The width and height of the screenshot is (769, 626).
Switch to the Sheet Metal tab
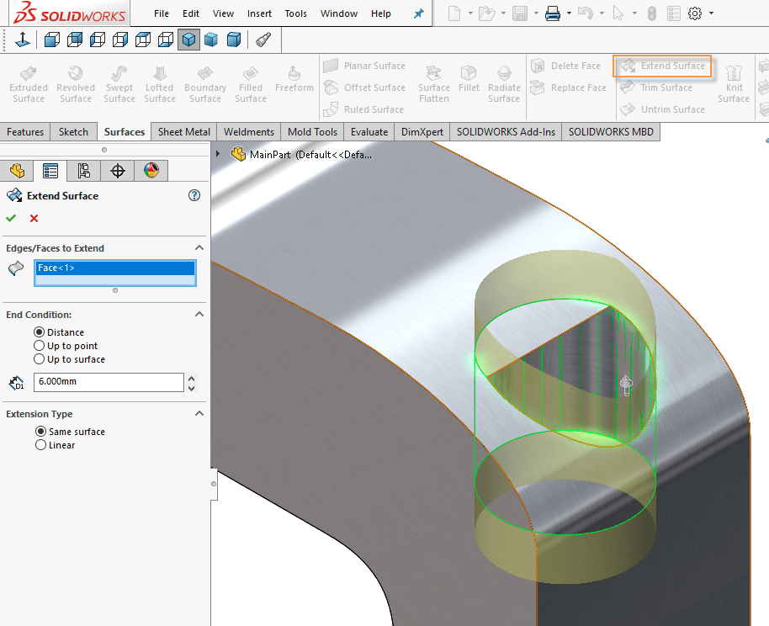pyautogui.click(x=184, y=132)
